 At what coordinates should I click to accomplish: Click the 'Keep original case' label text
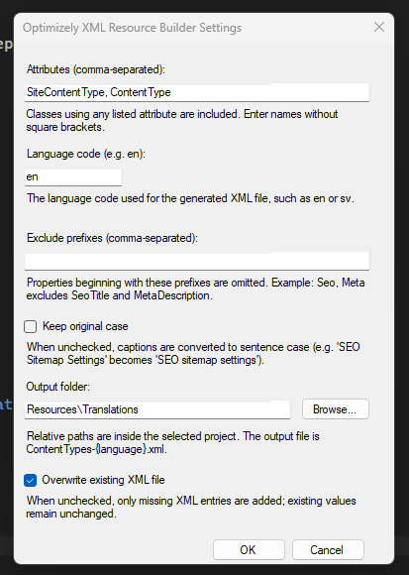pyautogui.click(x=85, y=326)
